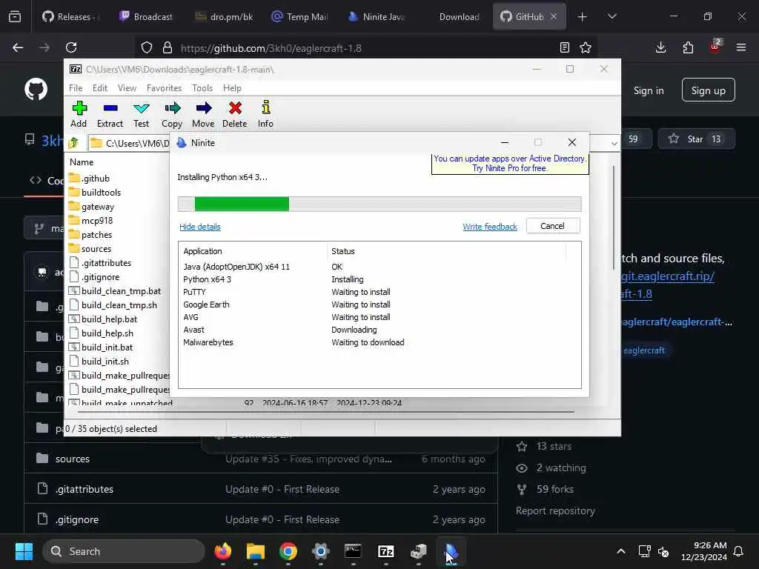Click the Name column header in 7-Zip
This screenshot has width=759, height=569.
click(x=82, y=162)
